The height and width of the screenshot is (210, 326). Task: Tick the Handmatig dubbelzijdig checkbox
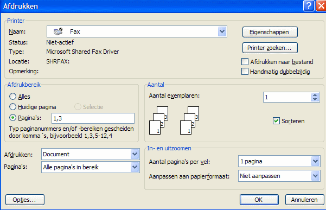[245, 72]
